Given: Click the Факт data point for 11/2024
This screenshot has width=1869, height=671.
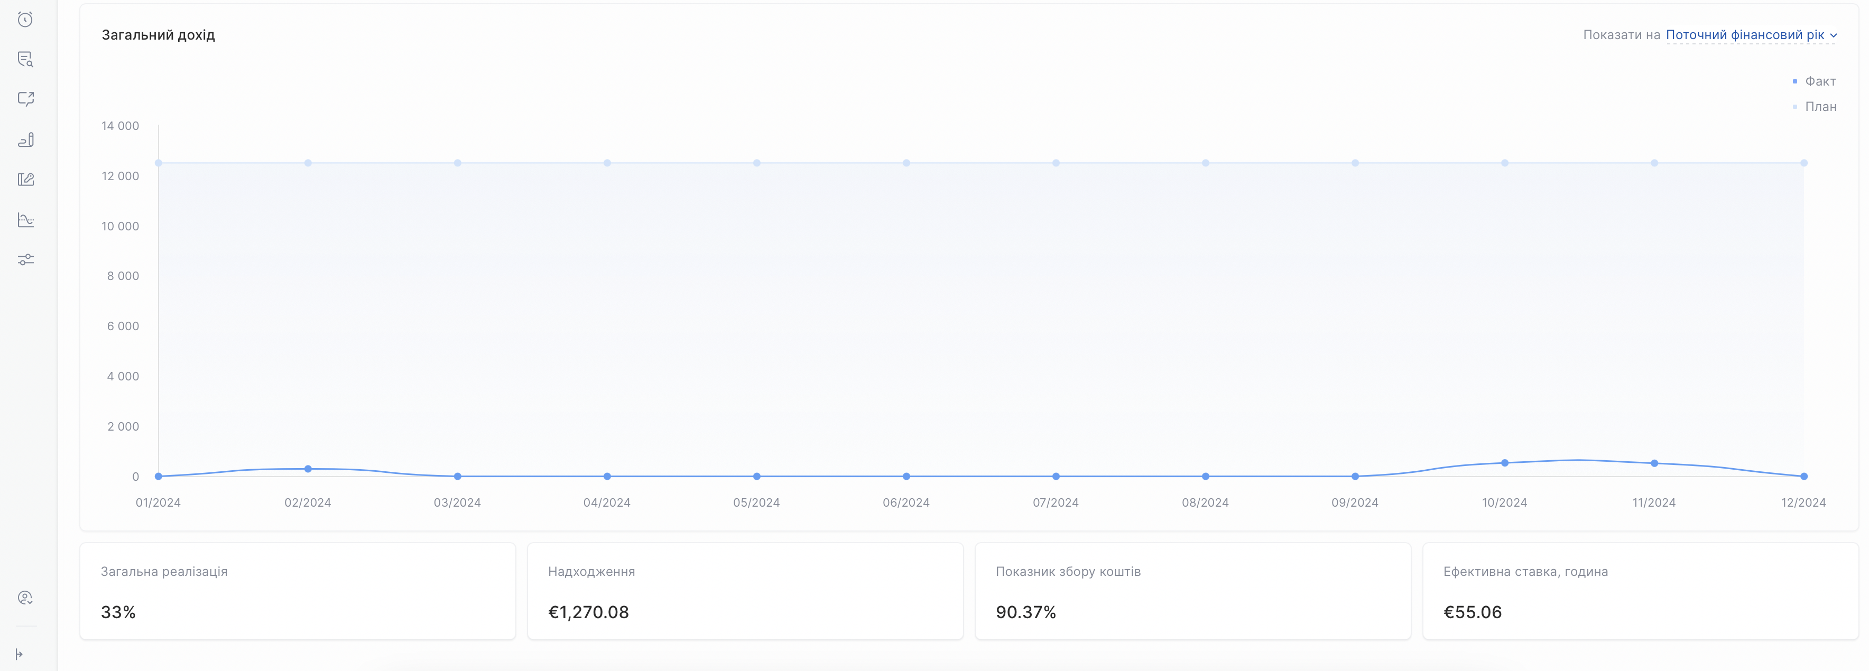Looking at the screenshot, I should 1654,463.
